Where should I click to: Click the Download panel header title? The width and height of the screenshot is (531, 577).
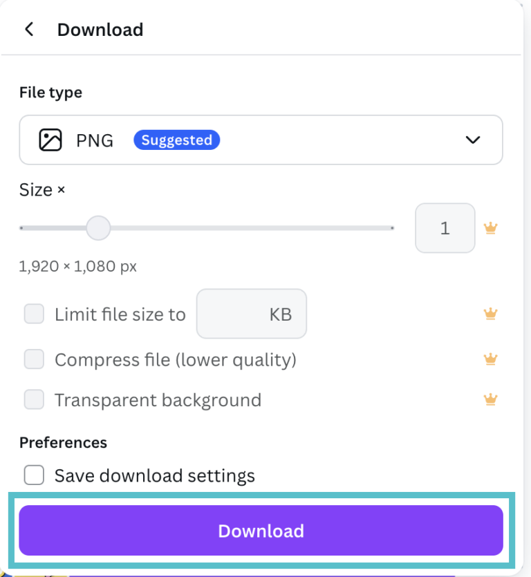click(100, 30)
